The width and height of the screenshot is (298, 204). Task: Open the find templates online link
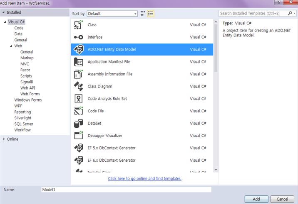[144, 179]
